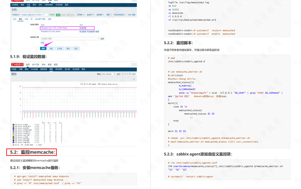Click the heading '5.1.9: 验证监控数据'
Image resolution: width=301 pixels, height=189 pixels.
point(28,57)
